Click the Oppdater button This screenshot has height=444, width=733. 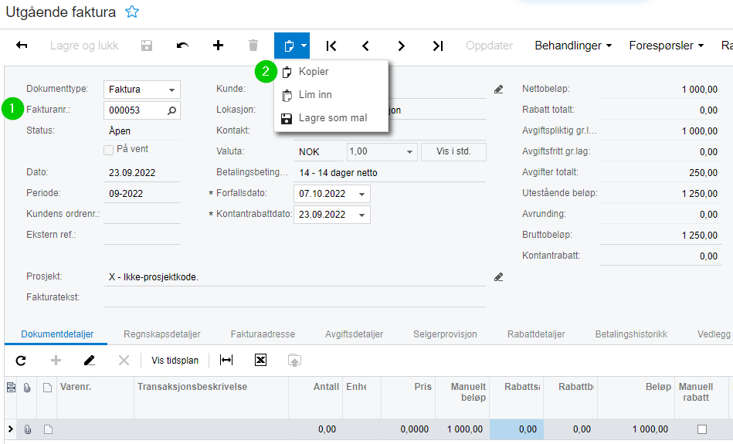click(489, 46)
